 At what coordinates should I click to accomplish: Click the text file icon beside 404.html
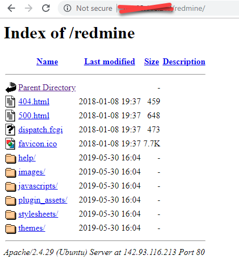pos(10,102)
